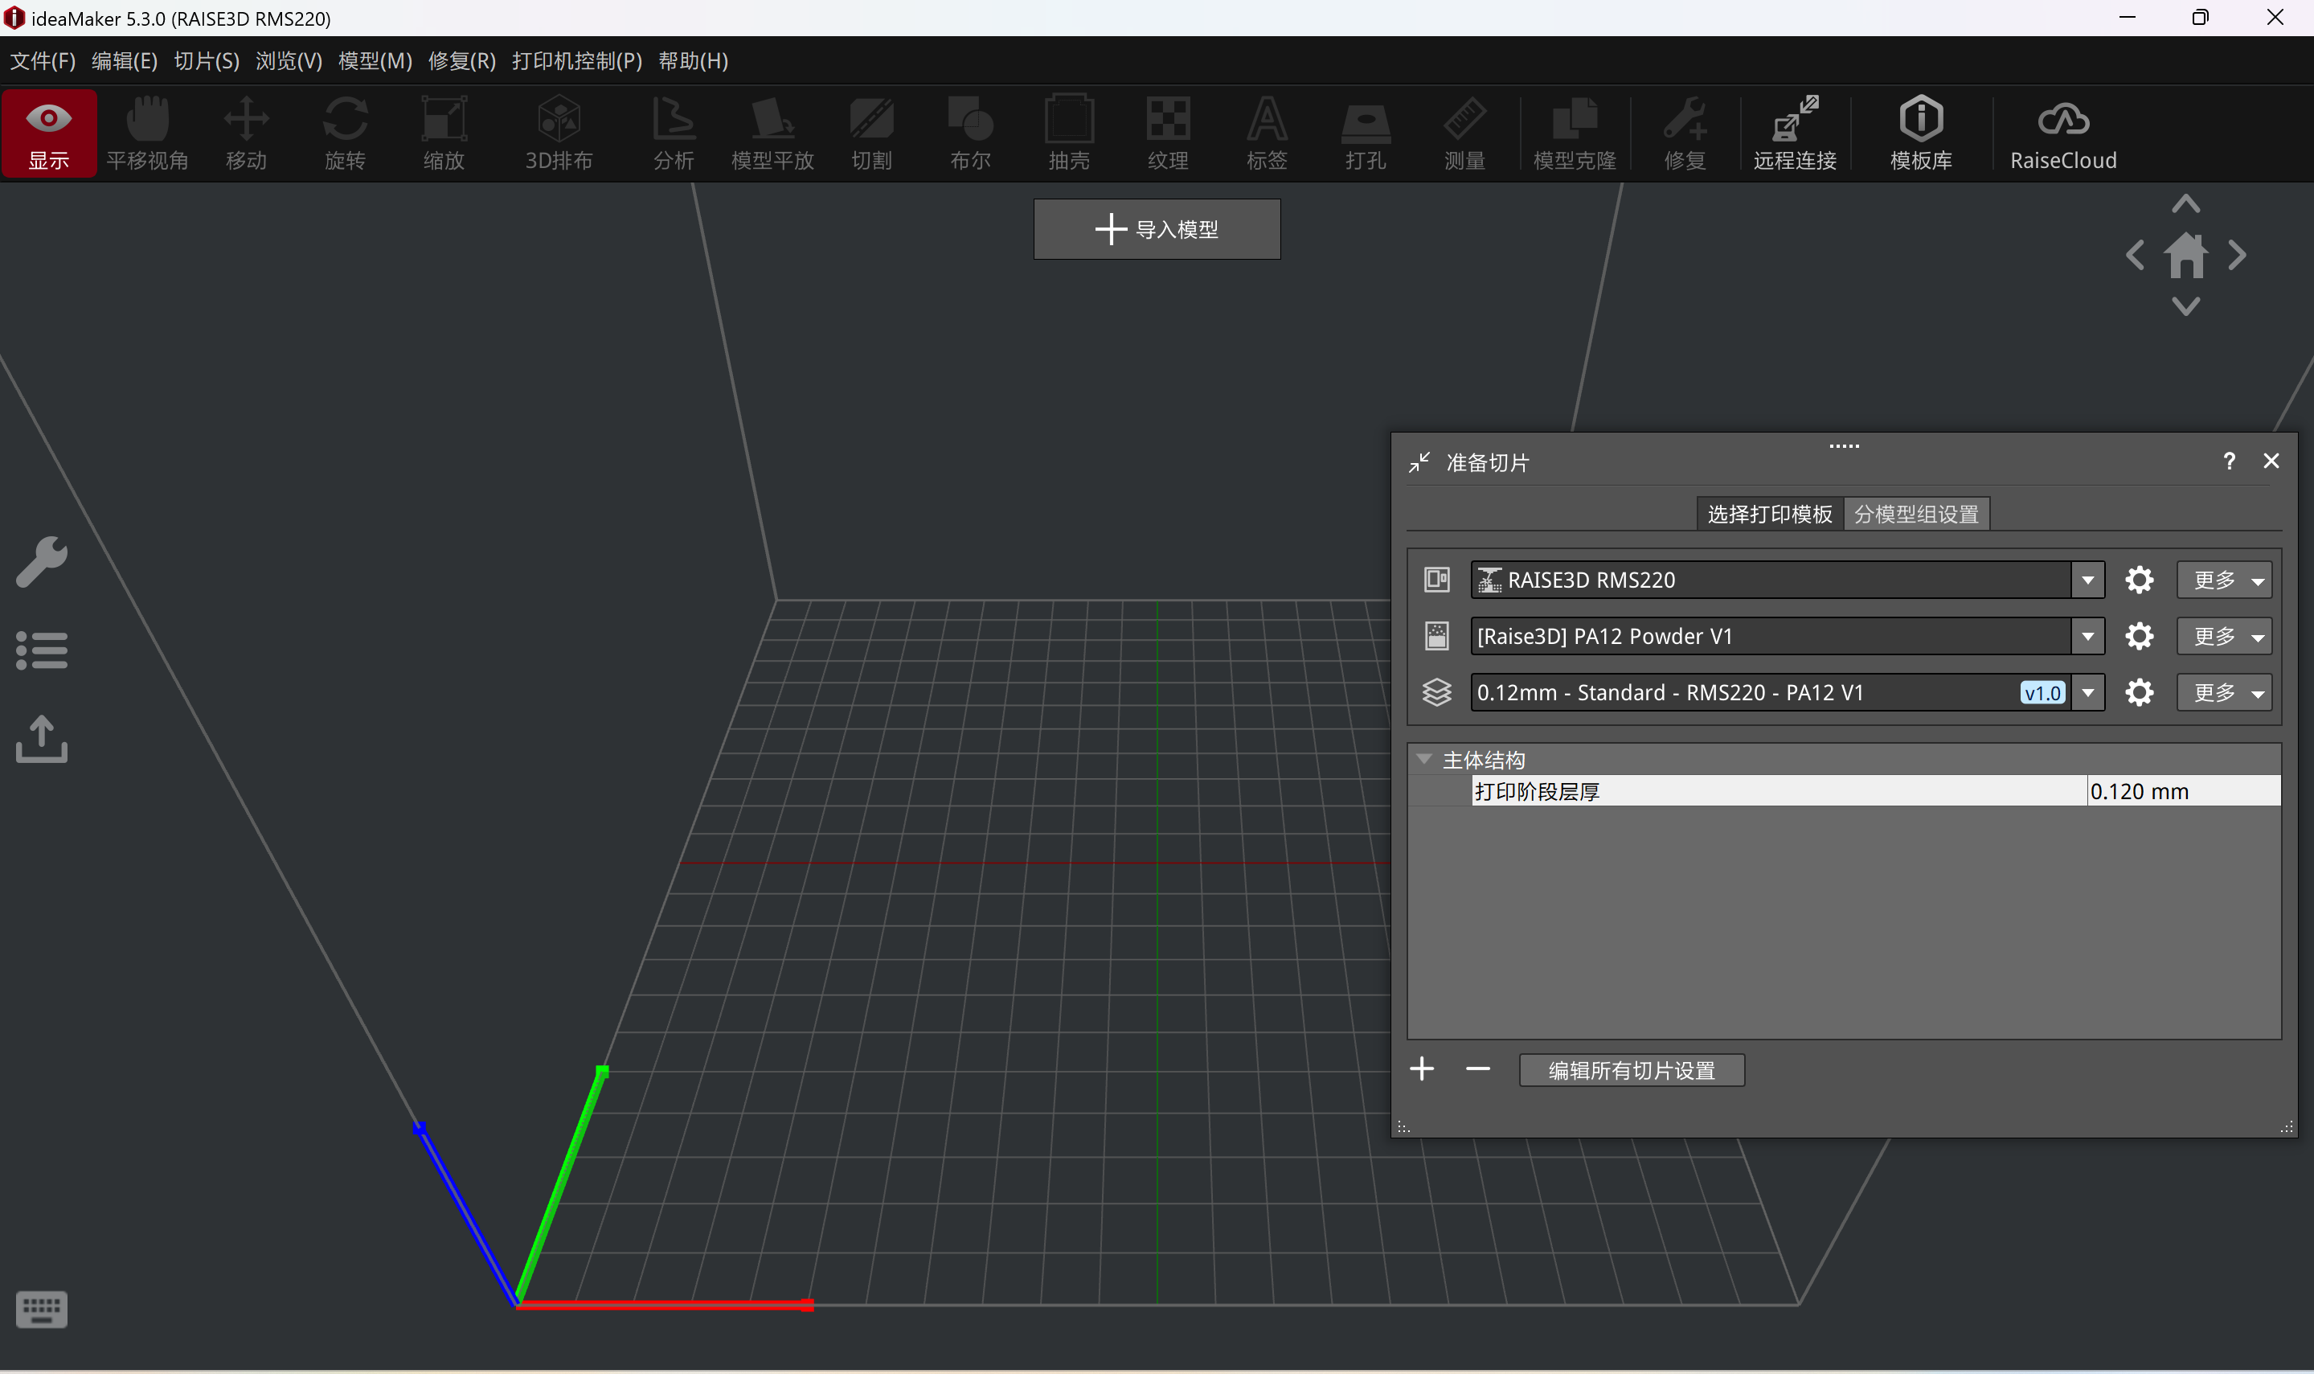Rotate view left with the left arrow
This screenshot has height=1374, width=2314.
coord(2136,255)
